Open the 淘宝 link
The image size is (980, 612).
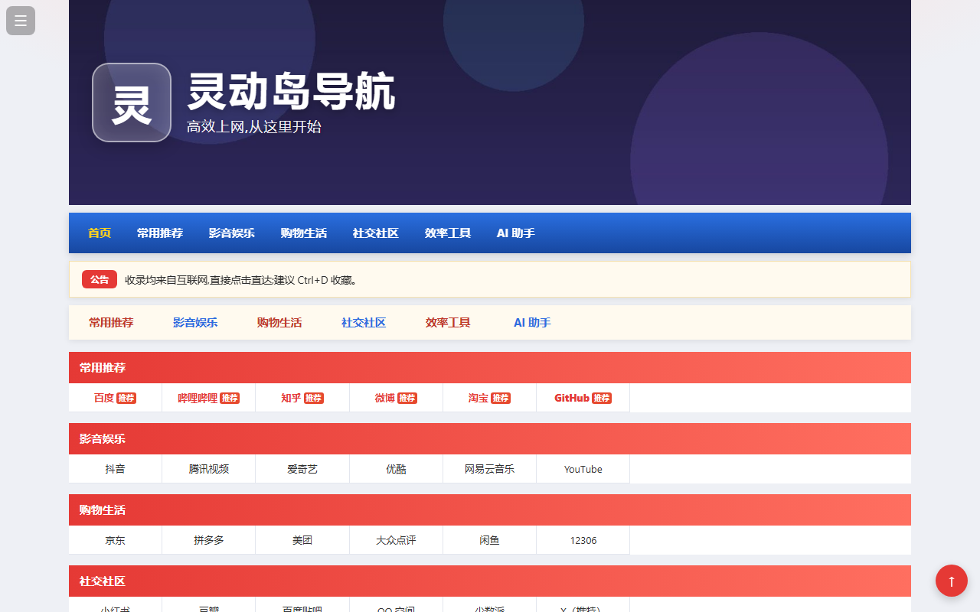pyautogui.click(x=490, y=398)
